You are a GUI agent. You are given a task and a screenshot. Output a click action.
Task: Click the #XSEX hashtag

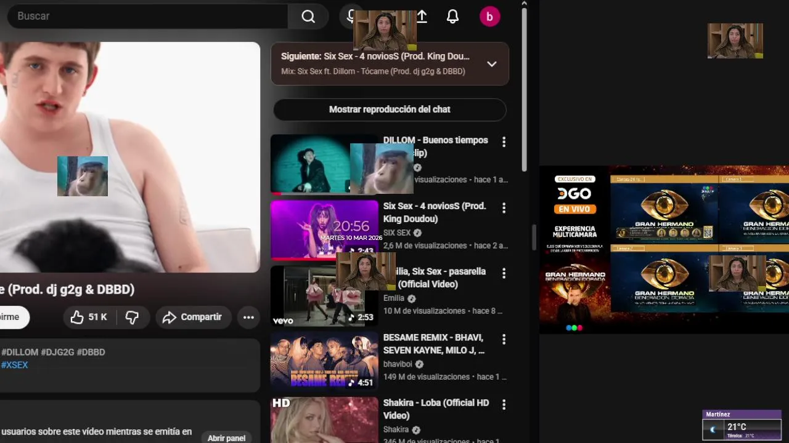14,365
